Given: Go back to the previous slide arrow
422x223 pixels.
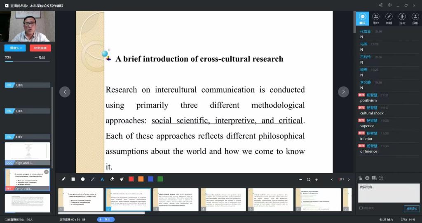Looking at the screenshot, I should 65,92.
